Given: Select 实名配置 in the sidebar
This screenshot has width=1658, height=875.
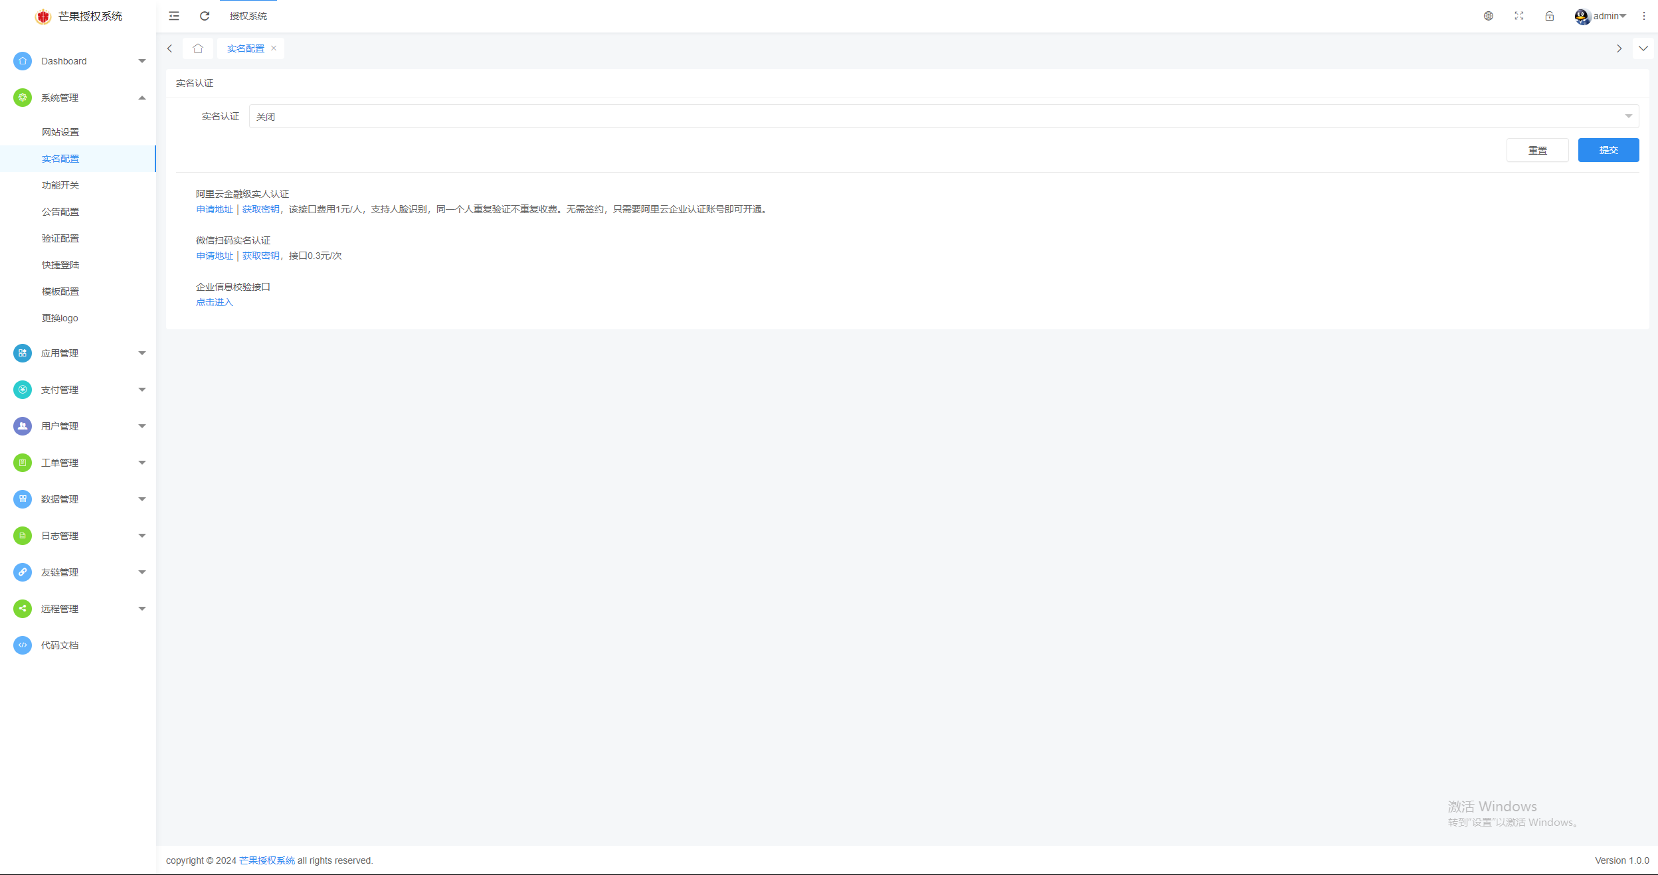Looking at the screenshot, I should point(78,159).
